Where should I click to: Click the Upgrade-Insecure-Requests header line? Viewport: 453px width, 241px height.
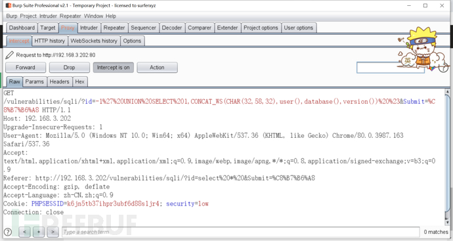[x=53, y=127]
